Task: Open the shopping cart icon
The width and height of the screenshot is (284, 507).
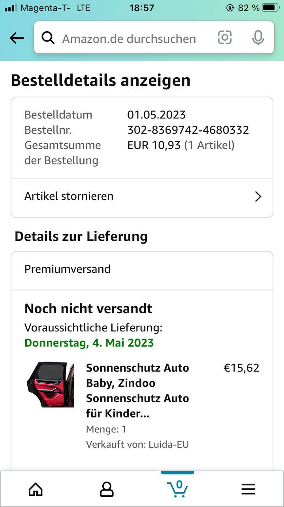Action: [177, 489]
